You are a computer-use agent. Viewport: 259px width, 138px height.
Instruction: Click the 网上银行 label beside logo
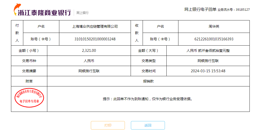click(82, 13)
